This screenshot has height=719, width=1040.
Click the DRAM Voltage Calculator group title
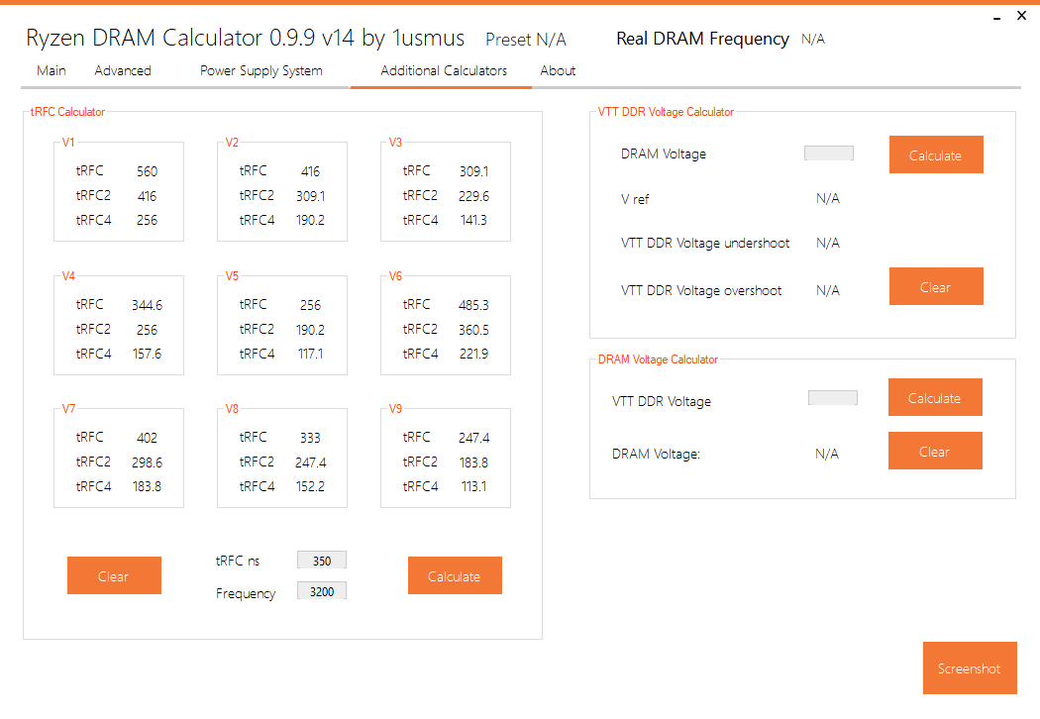pos(658,359)
